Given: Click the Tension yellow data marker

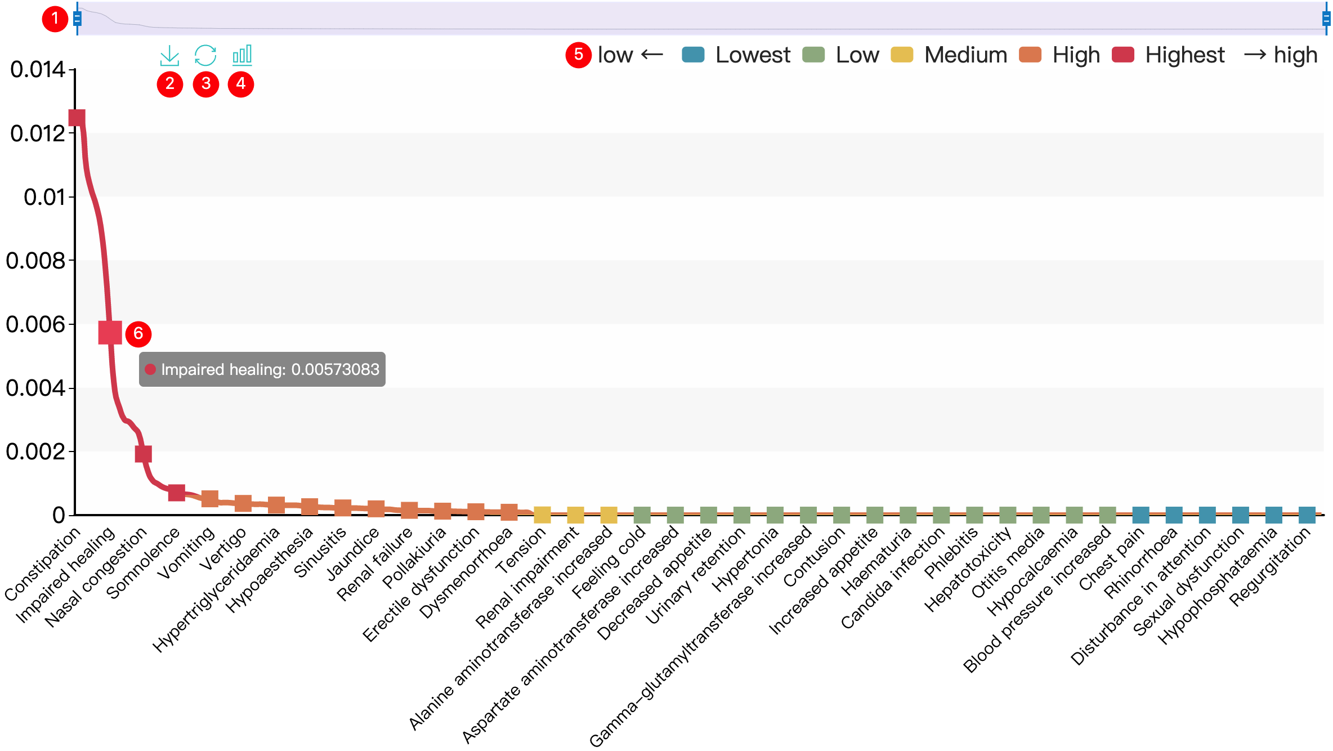Looking at the screenshot, I should click(x=542, y=515).
